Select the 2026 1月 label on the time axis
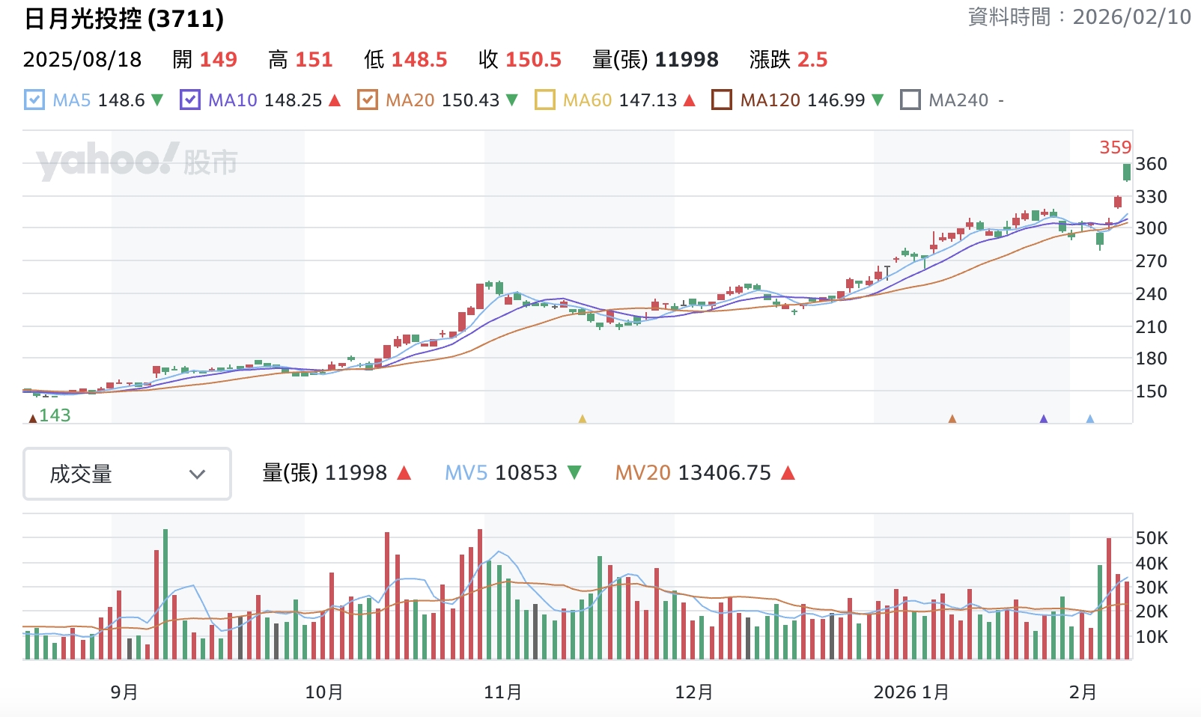 [911, 692]
